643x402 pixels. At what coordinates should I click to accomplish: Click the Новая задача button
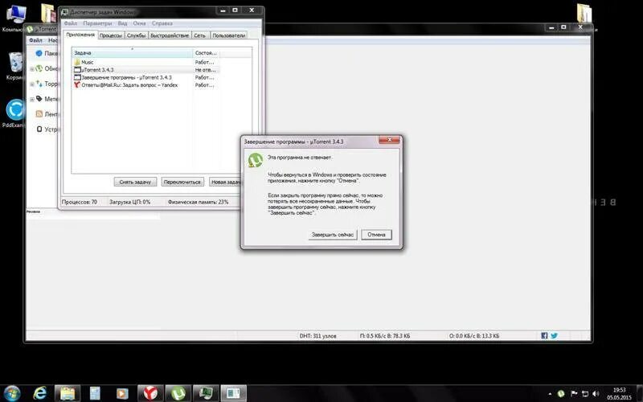coord(225,182)
